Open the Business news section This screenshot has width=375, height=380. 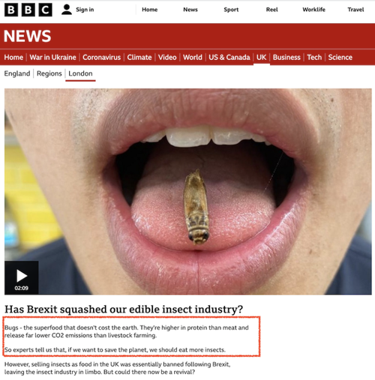point(286,58)
